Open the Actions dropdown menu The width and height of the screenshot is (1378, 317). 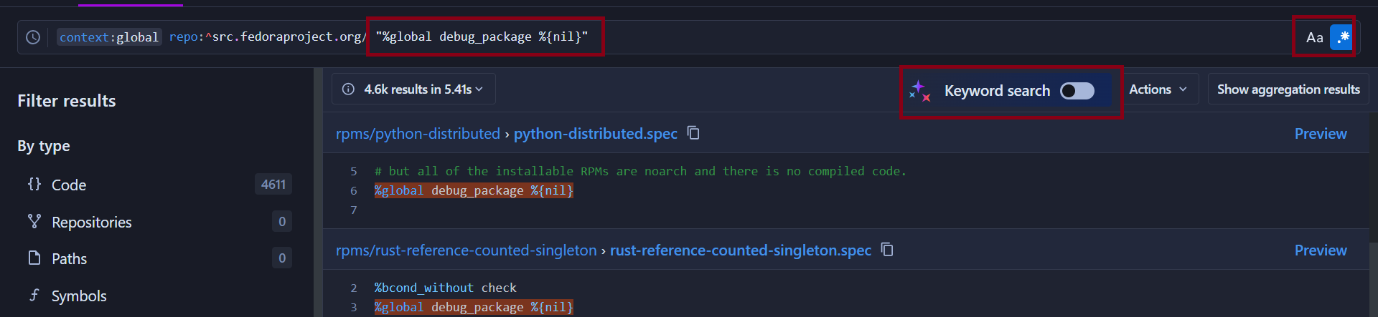coord(1158,89)
